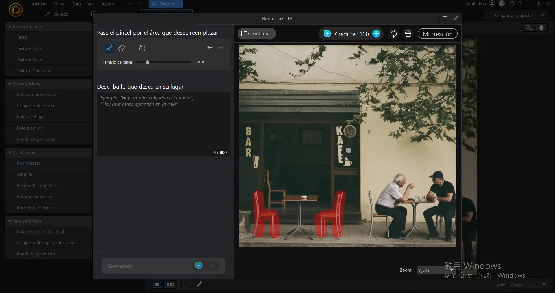
Task: Click the description prompt text box
Action: tap(164, 124)
